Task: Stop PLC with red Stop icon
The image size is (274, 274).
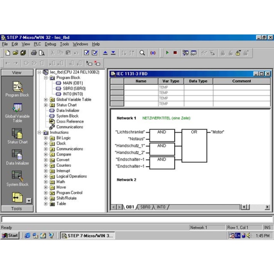Action: coord(175,52)
